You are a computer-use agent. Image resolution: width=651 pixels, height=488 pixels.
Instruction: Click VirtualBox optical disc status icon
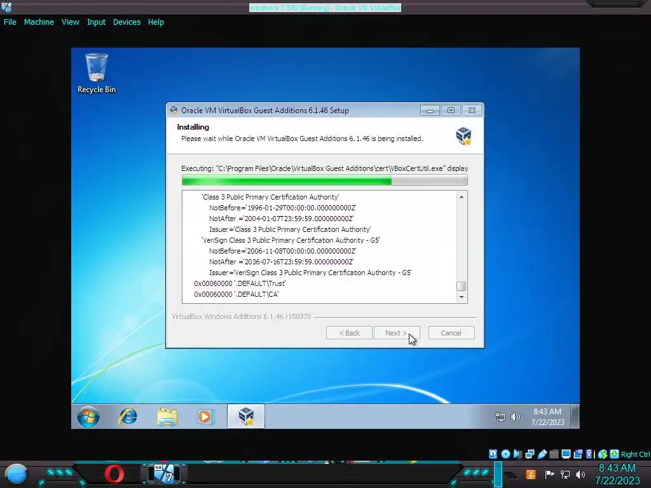click(505, 454)
